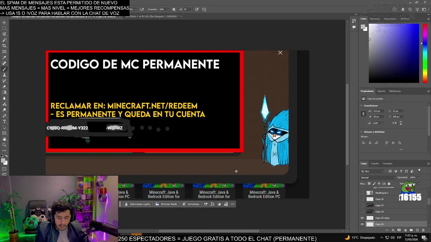Select the Brush tool
The width and height of the screenshot is (431, 242).
[4, 69]
